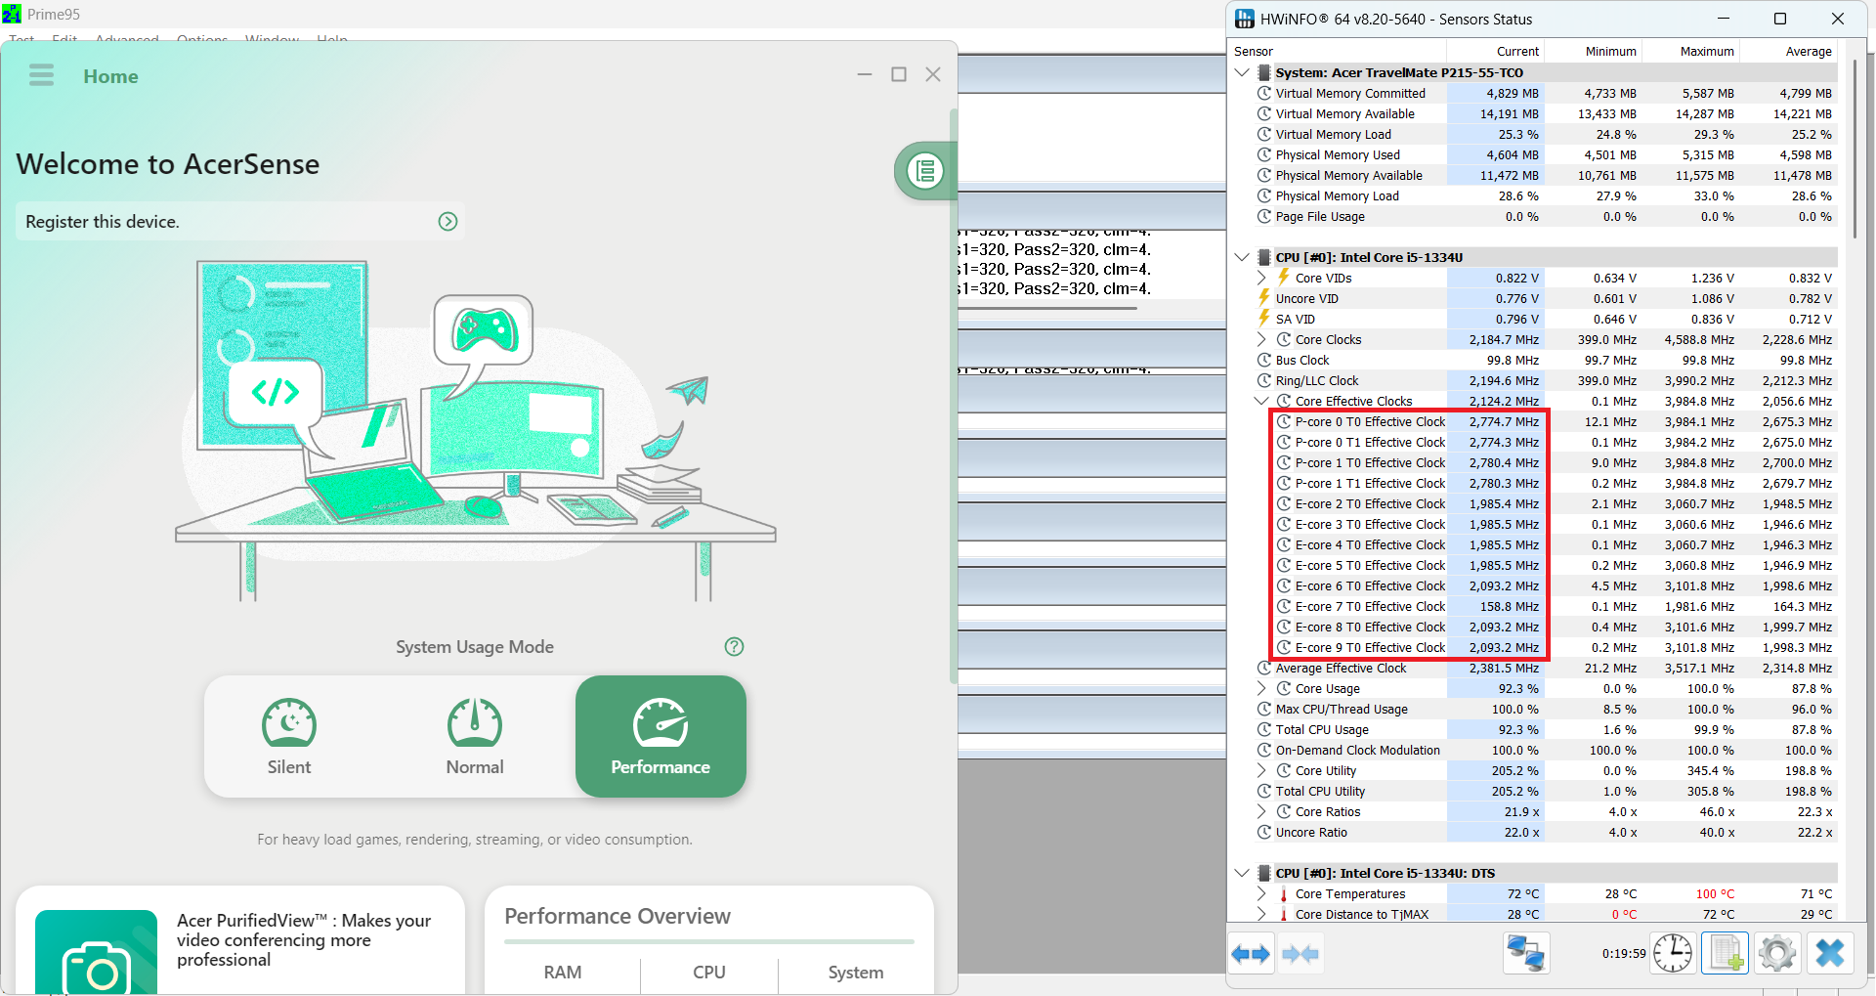Click the Virtual Memory Committed row icon
This screenshot has width=1876, height=996.
tap(1264, 93)
